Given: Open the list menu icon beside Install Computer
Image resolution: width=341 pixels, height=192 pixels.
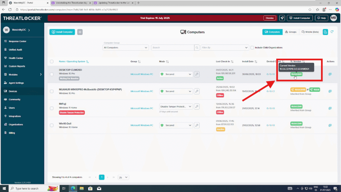Looking at the screenshot, I should 80,32.
